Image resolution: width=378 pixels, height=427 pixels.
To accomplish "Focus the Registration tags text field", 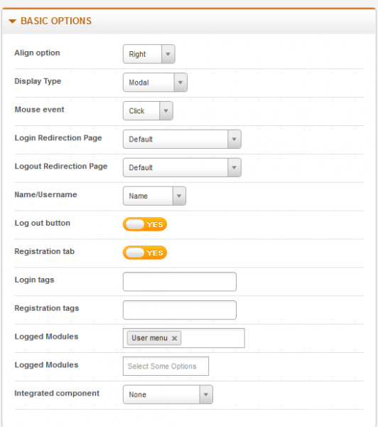I will 180,310.
